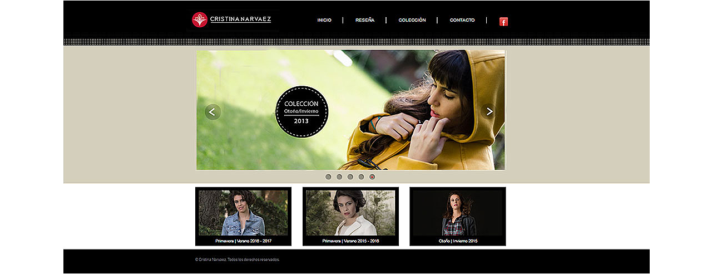Open Primavera | Verano 2016 - 2017 caption link
Screen dimensions: 712x274
(243, 241)
